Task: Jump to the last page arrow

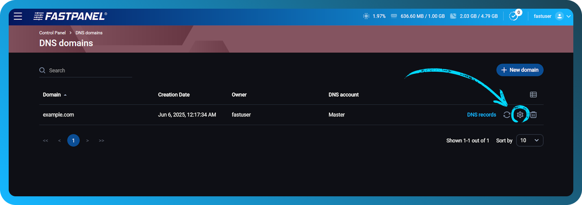Action: [x=102, y=141]
